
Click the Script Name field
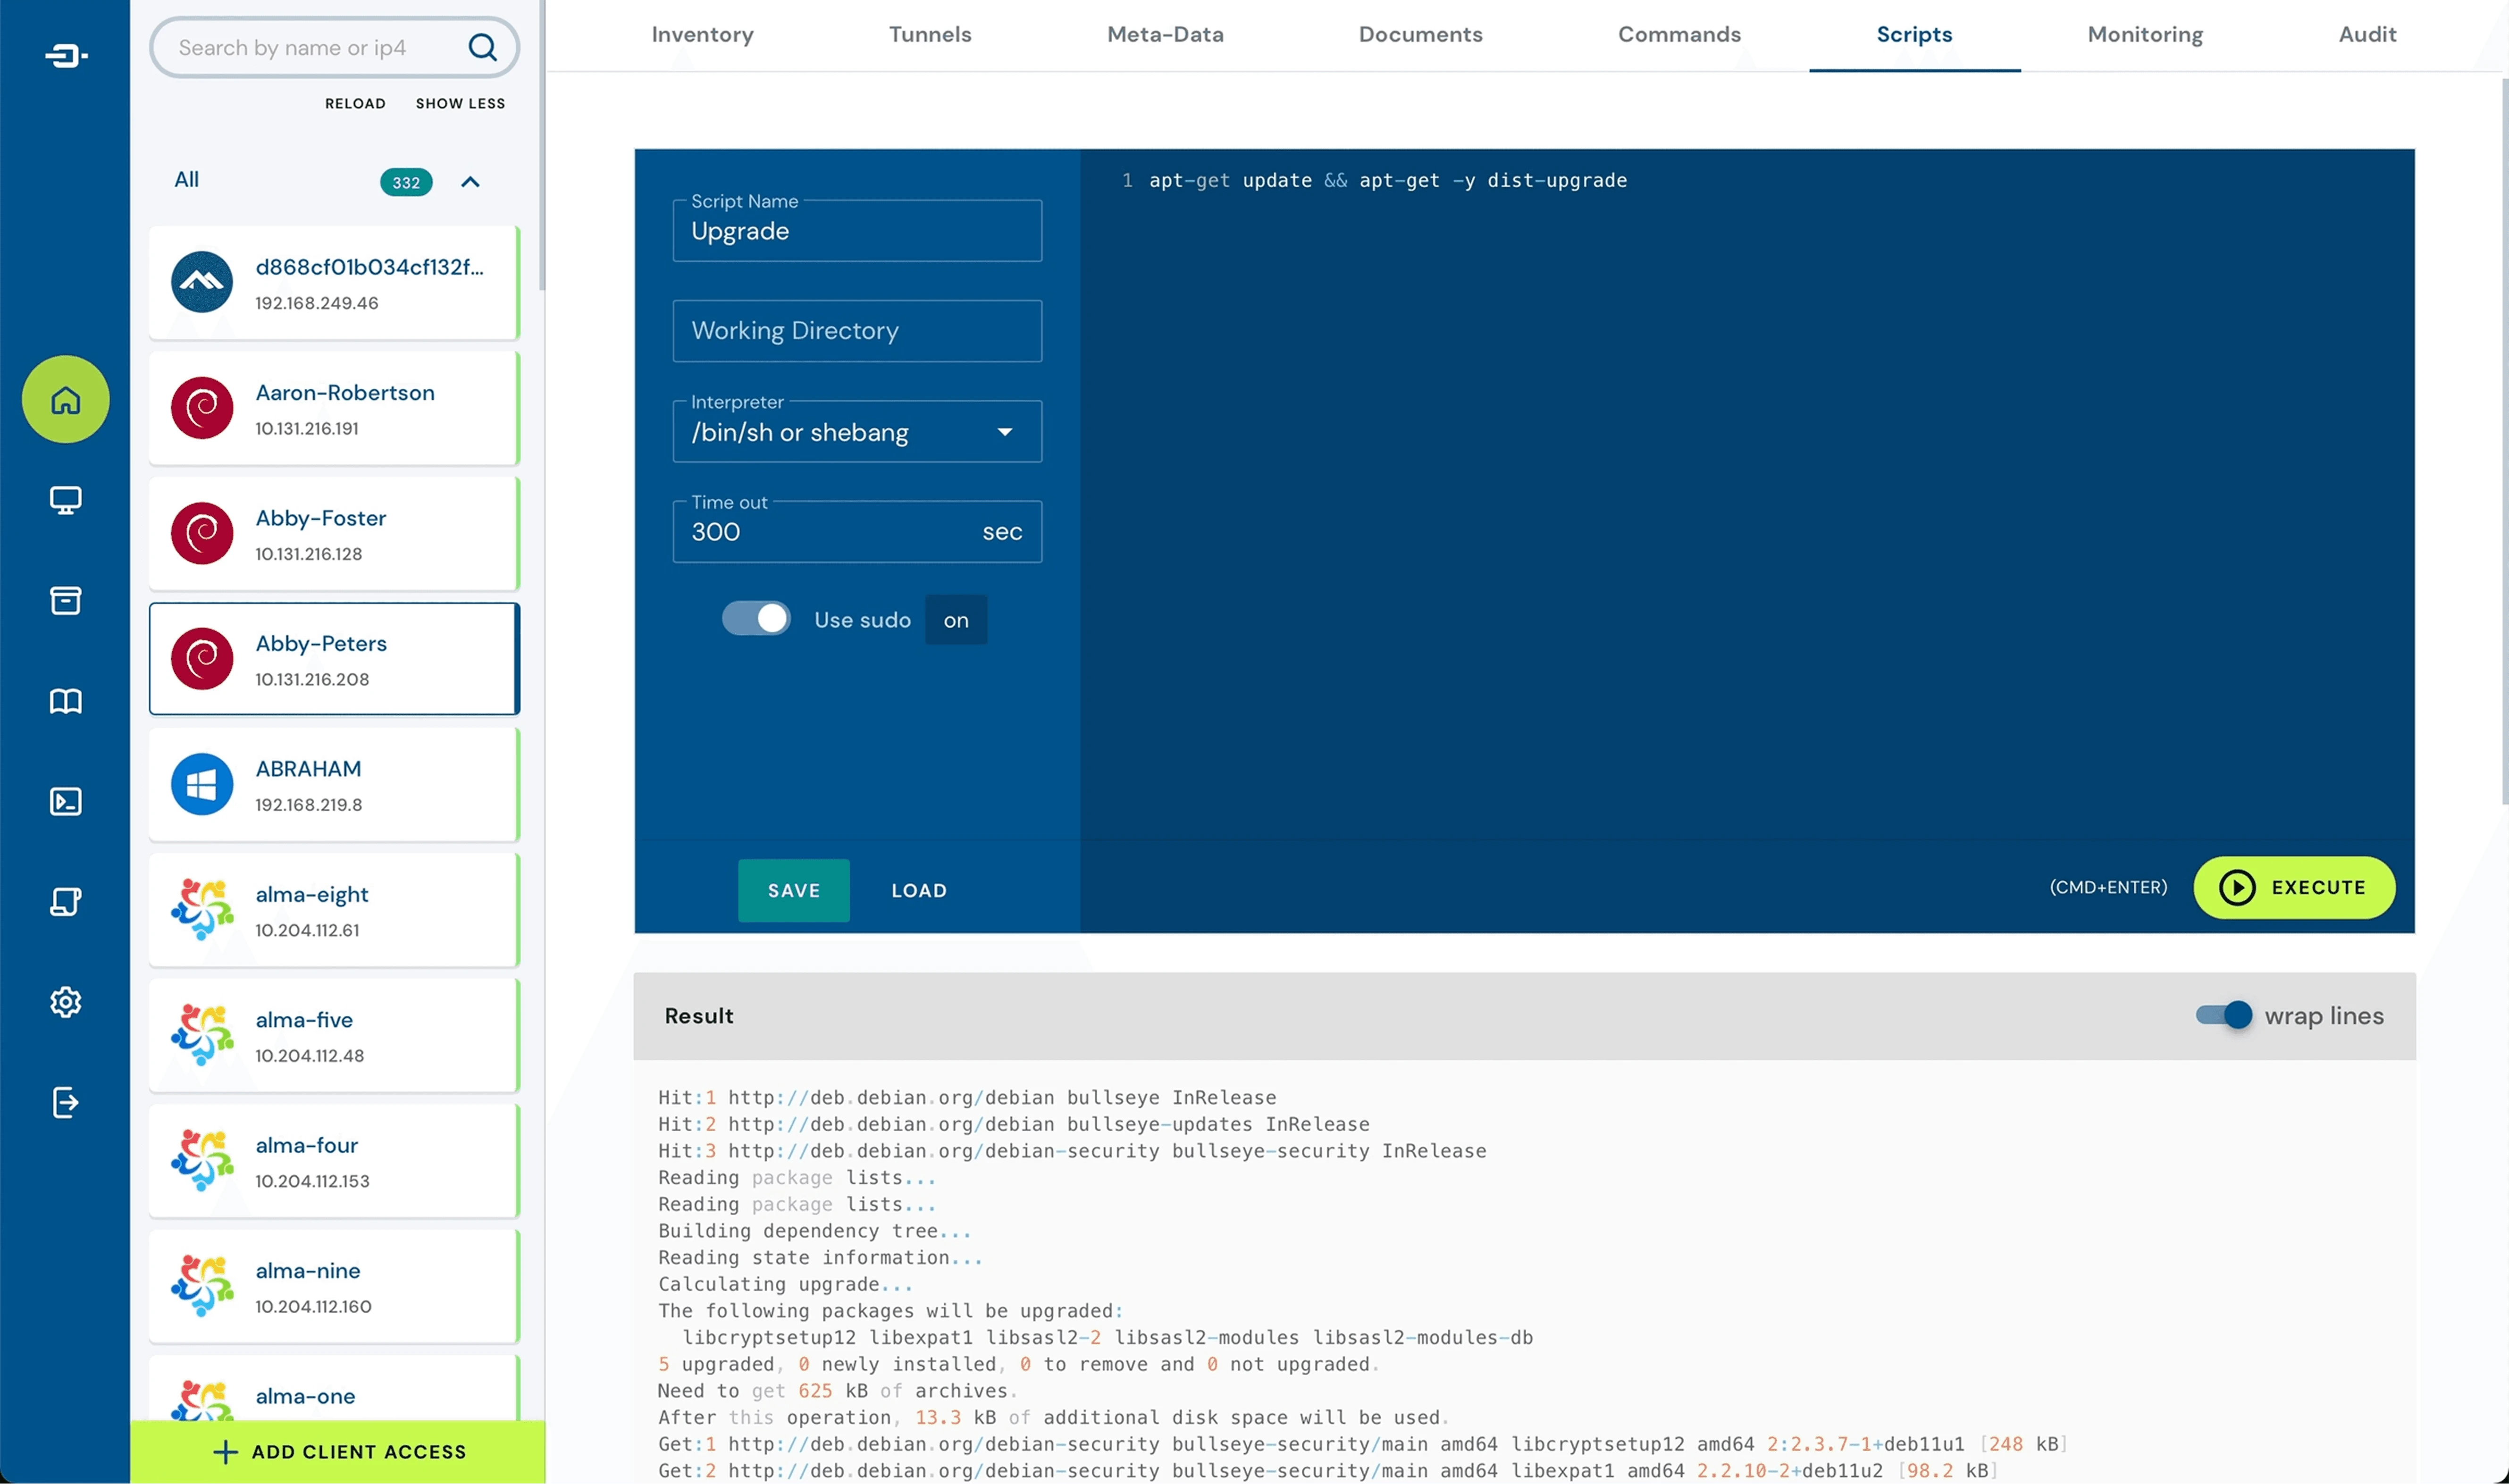857,231
